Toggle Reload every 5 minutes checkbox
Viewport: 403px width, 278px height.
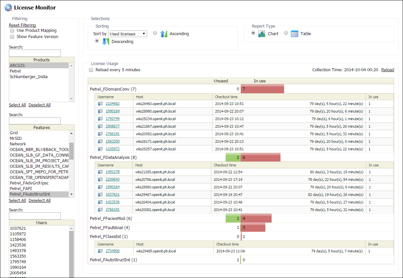(x=91, y=70)
